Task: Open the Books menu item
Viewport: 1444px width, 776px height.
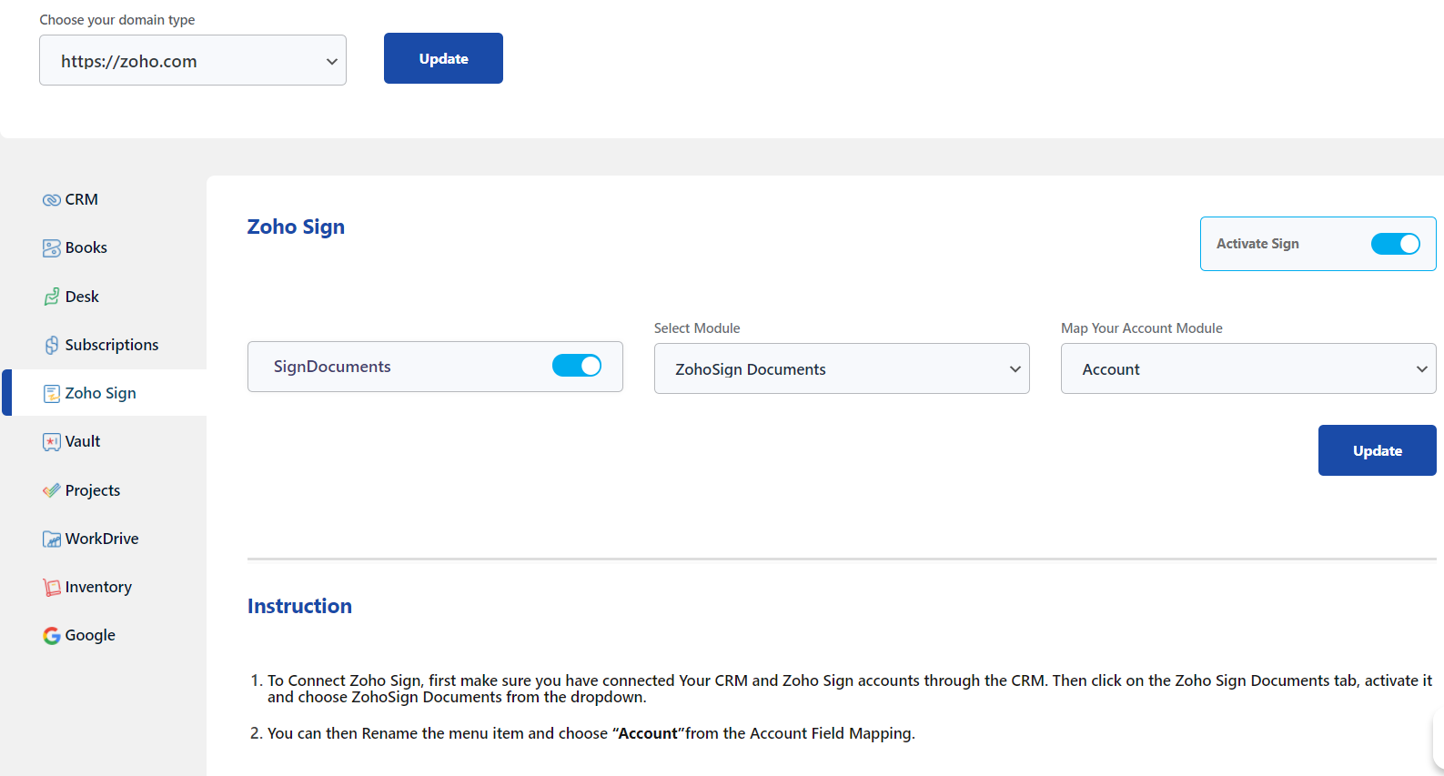Action: point(104,247)
